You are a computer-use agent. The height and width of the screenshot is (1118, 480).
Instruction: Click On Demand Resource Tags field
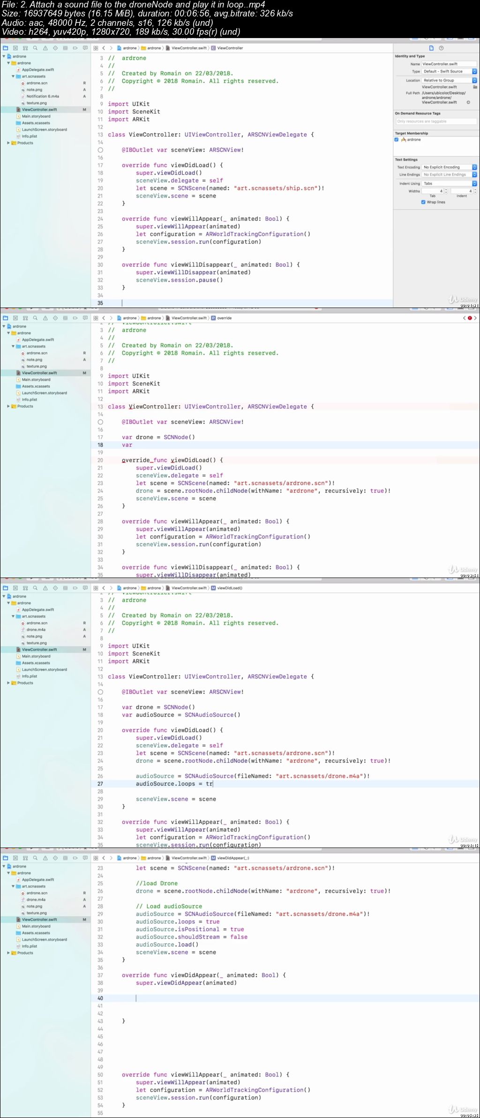click(x=436, y=121)
